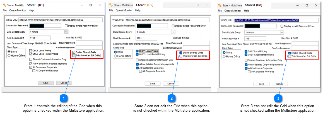Image resolution: width=323 pixels, height=117 pixels.
Task: Click the Store2 window title bar app icon
Action: point(111,5)
